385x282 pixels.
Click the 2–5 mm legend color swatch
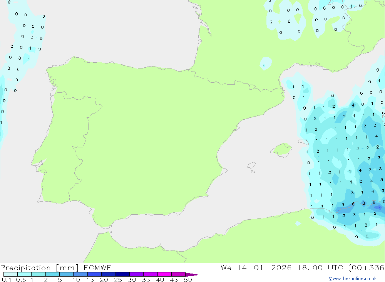click(x=52, y=274)
